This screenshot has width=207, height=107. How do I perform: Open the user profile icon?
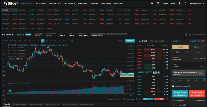180,3
